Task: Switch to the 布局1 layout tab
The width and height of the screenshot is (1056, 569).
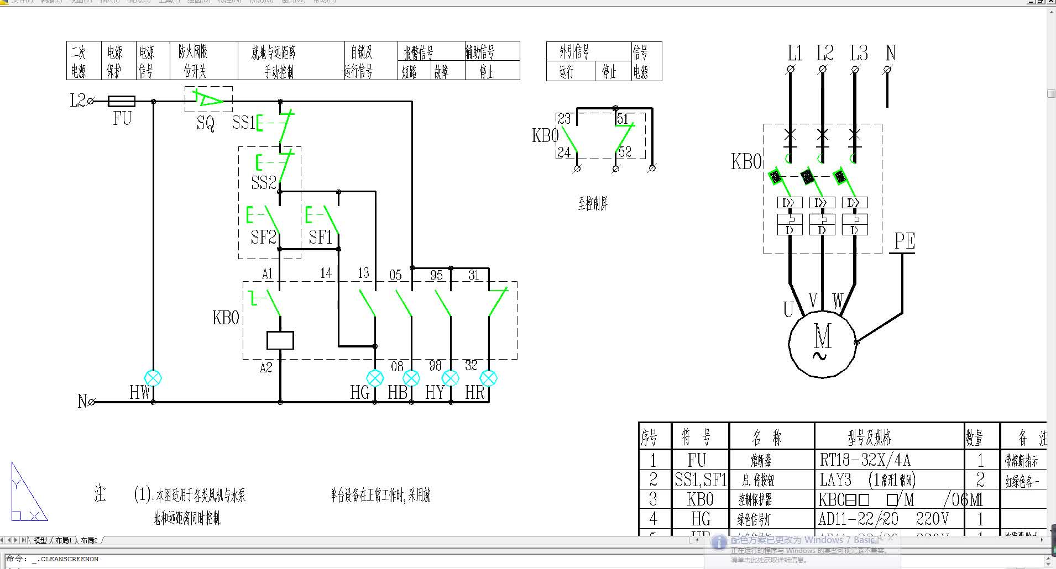Action: (64, 540)
